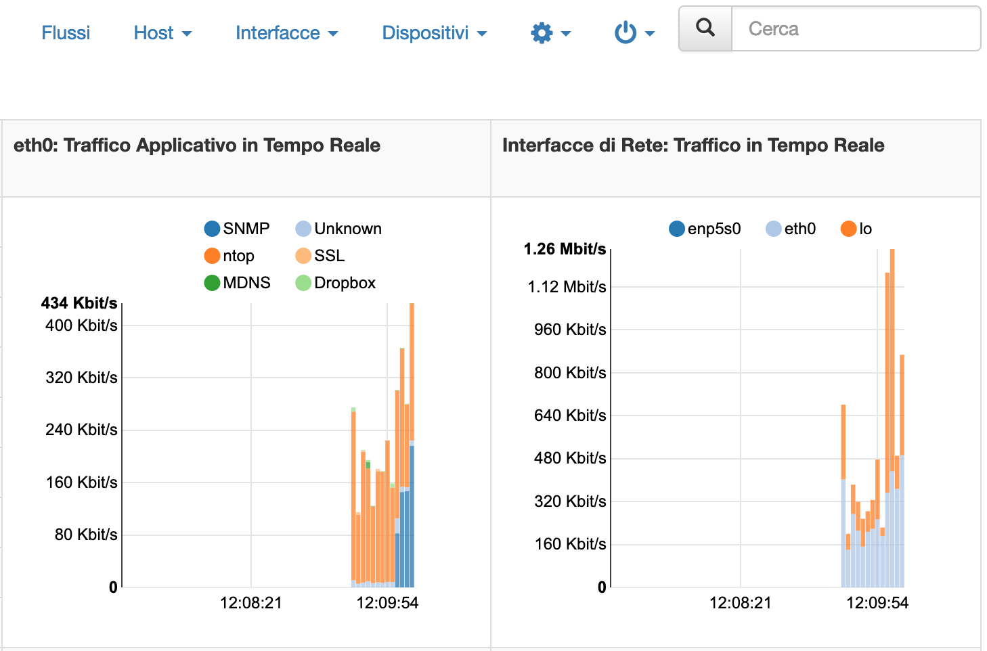The height and width of the screenshot is (651, 987).
Task: Click 'eth0: Traffico Applicativo in Tempo Reale' heading
Action: [197, 145]
